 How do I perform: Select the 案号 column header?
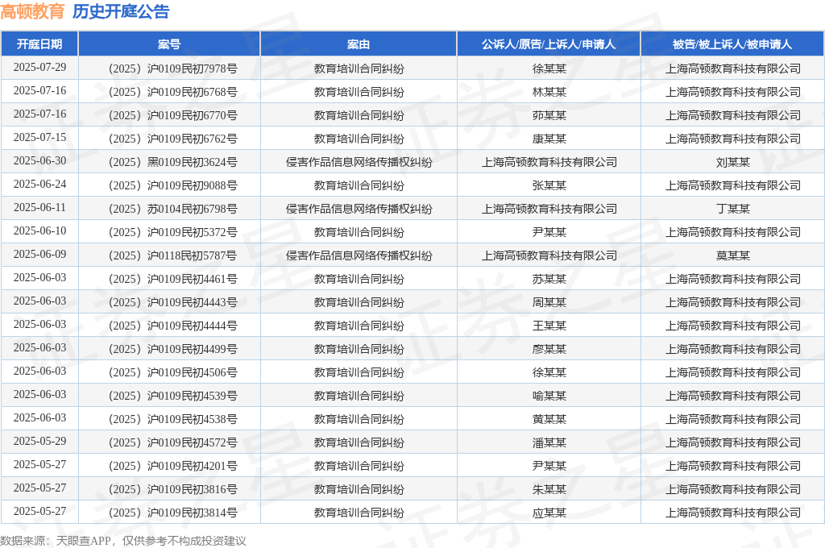tap(169, 44)
